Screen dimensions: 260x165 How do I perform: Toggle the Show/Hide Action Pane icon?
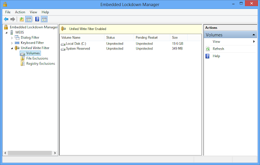click(44, 19)
